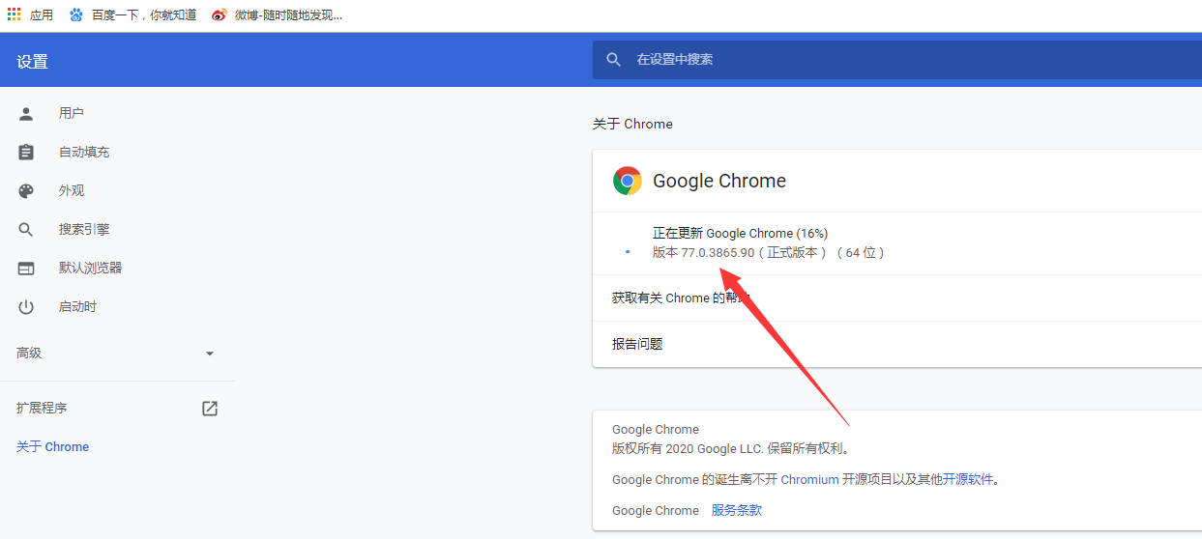Click the power icon beside 启动时
1202x539 pixels.
[26, 307]
